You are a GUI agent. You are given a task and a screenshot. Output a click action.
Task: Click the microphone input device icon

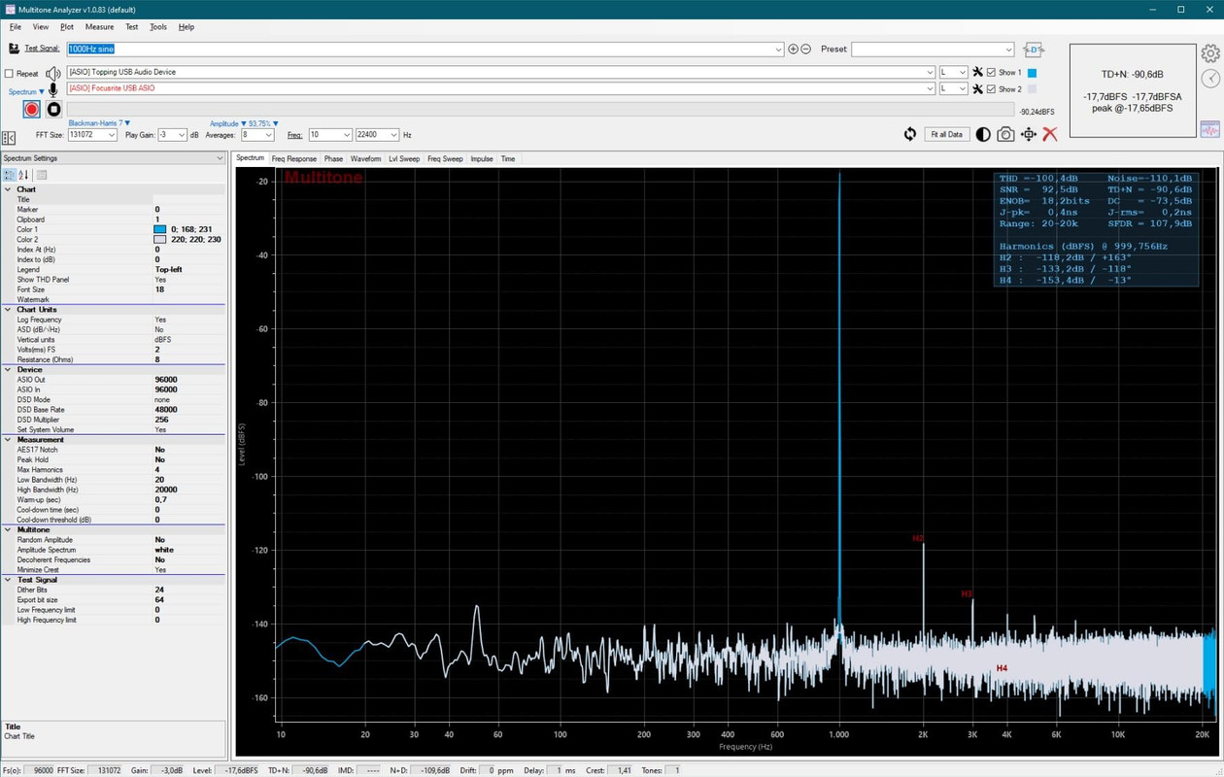(x=52, y=90)
